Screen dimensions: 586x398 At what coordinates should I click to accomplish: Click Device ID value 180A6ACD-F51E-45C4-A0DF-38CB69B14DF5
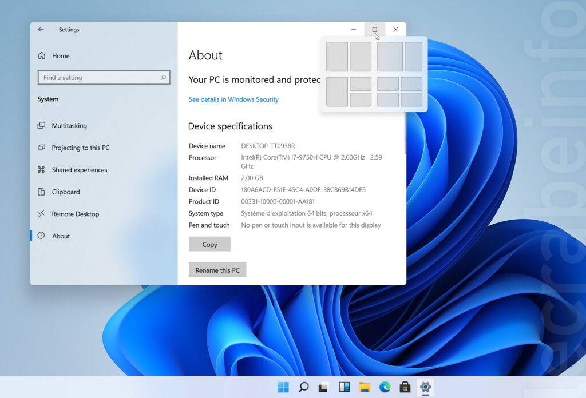[303, 190]
